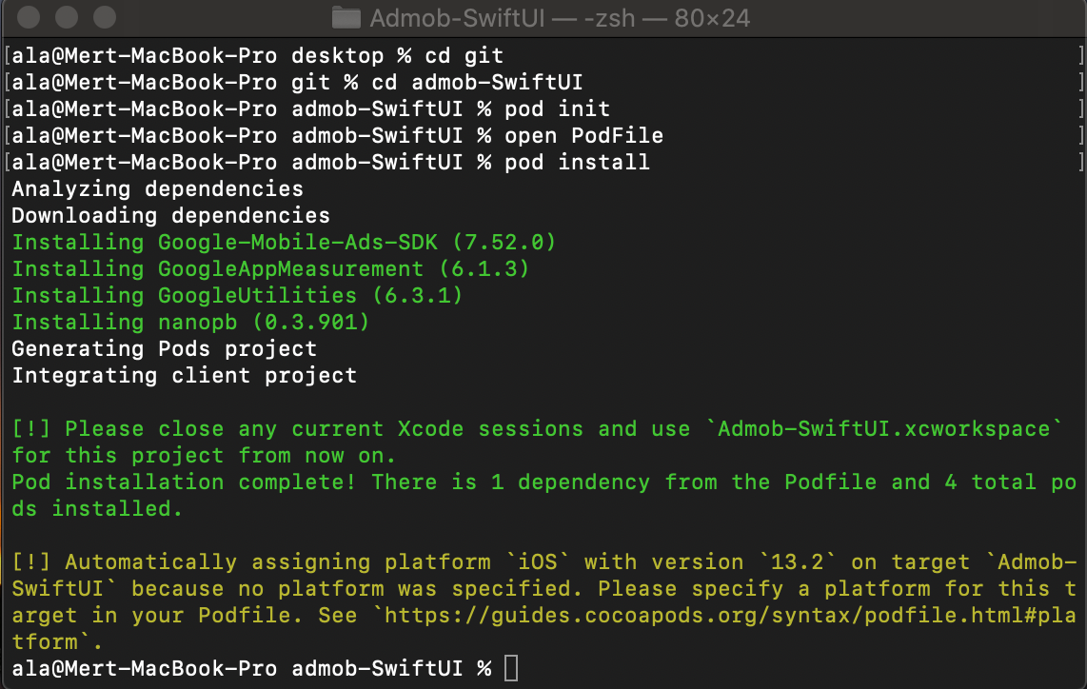Click the folder icon in the title bar
The height and width of the screenshot is (689, 1087).
click(x=346, y=17)
